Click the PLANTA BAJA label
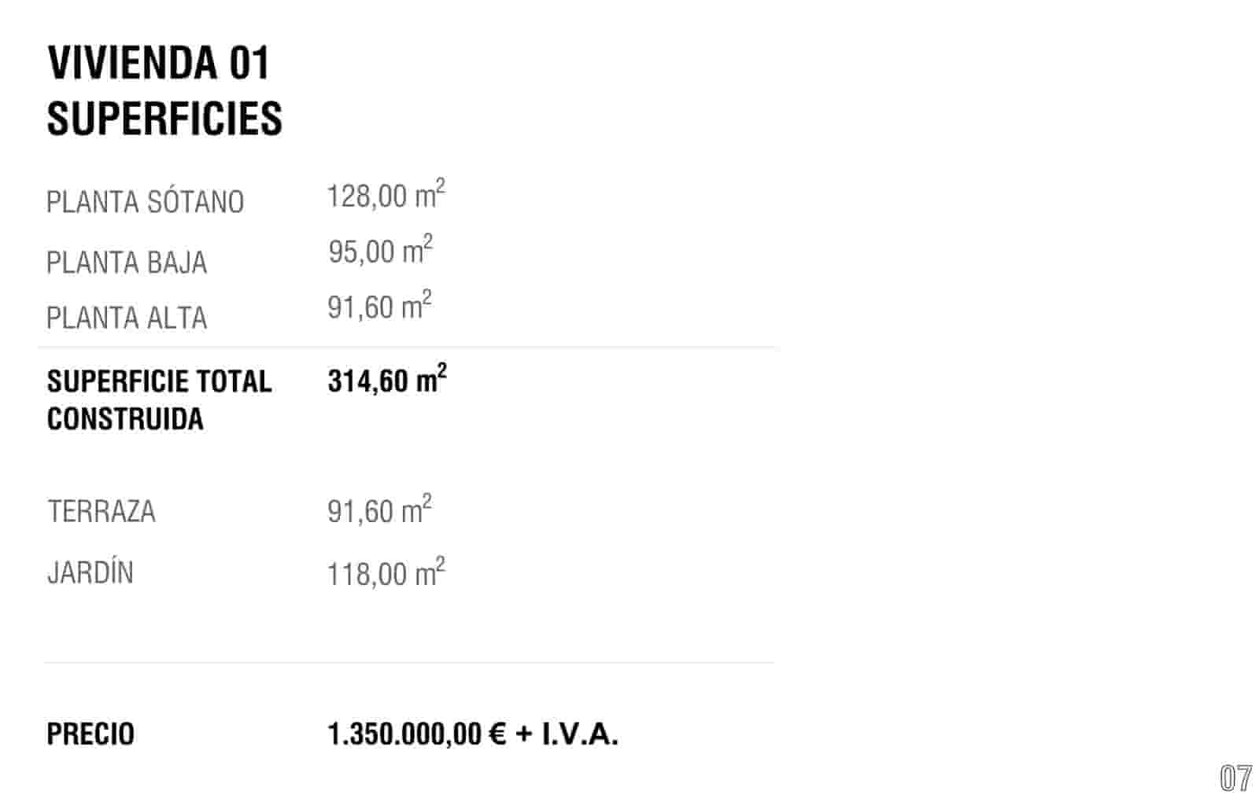Viewport: 1259px width, 802px height. pos(127,263)
